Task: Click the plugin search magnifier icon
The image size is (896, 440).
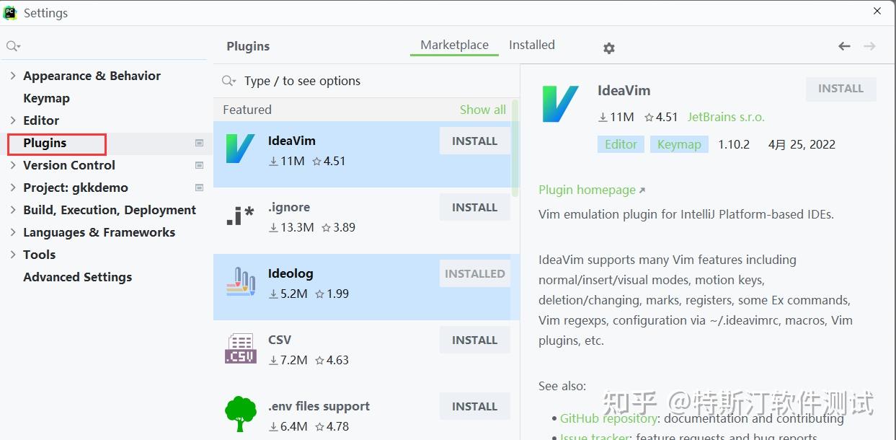Action: coord(229,81)
